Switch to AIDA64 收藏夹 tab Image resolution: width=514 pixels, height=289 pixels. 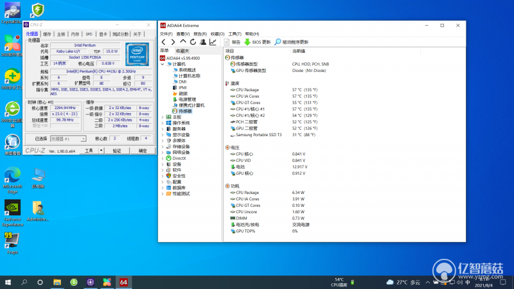[x=182, y=51]
